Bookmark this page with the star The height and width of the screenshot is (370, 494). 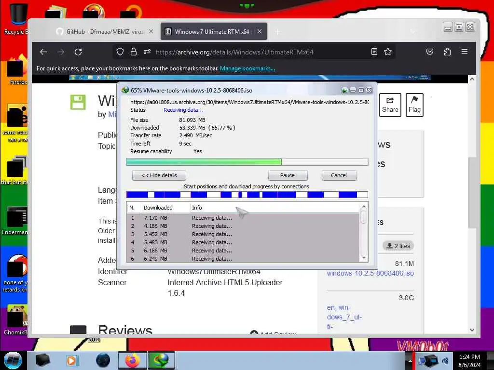click(388, 52)
